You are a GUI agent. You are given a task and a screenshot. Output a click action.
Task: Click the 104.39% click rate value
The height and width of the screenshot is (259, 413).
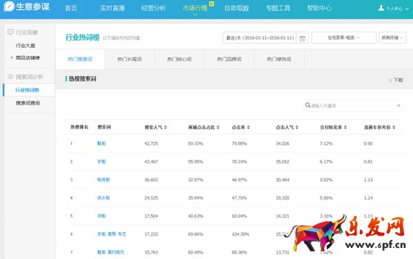[x=240, y=234]
